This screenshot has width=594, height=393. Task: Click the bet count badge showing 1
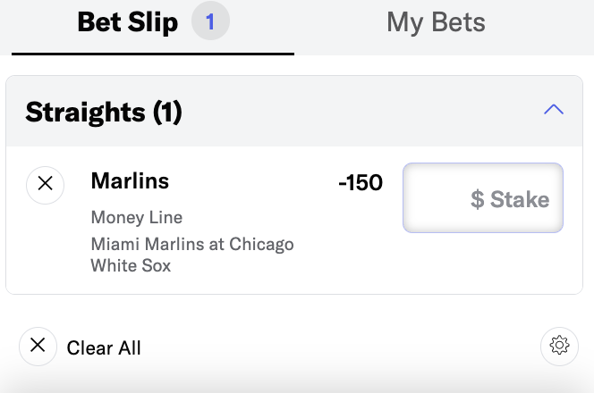click(x=210, y=21)
